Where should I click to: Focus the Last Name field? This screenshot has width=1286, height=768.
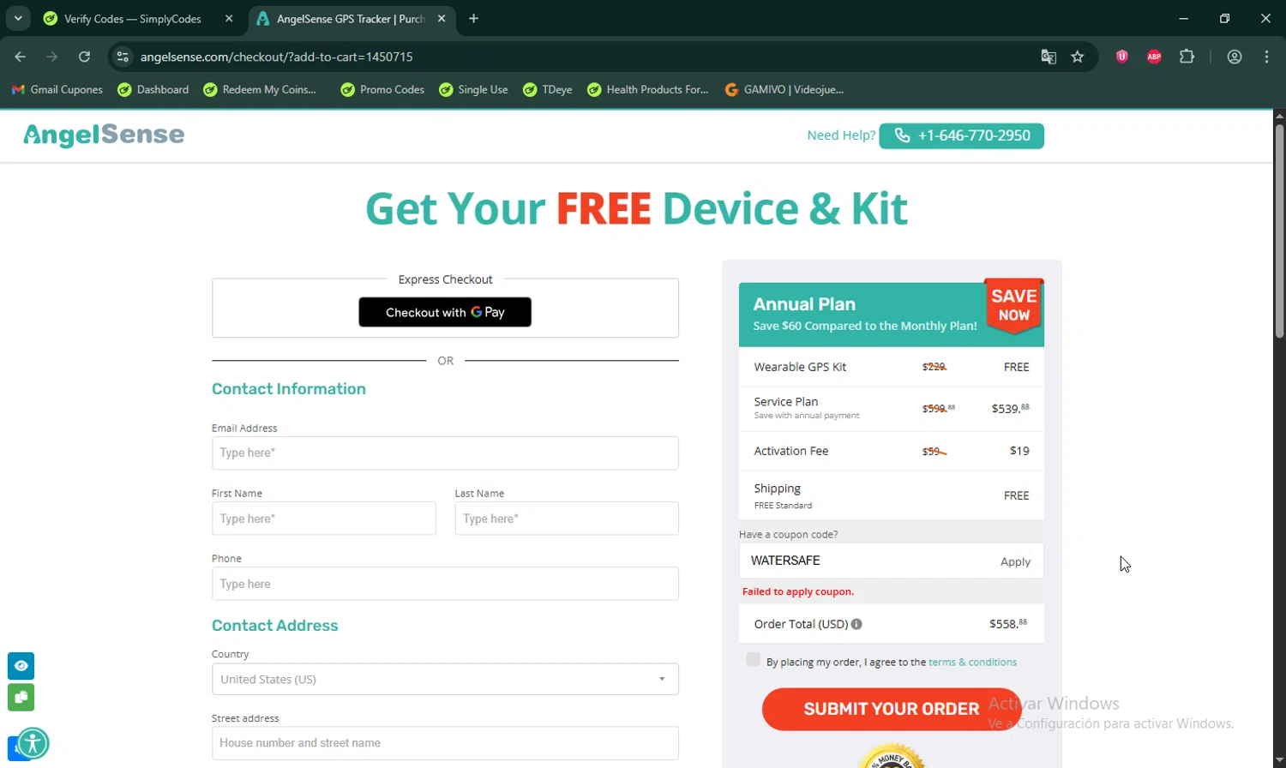[x=567, y=519]
